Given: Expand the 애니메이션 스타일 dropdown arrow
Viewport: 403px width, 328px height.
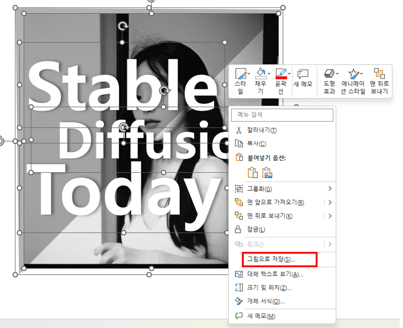Looking at the screenshot, I should (361, 73).
